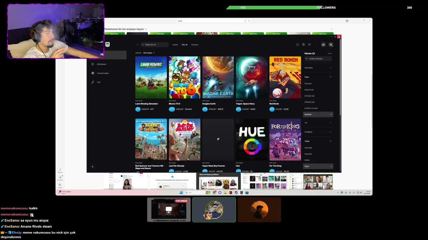
Task: Click the Epic Games logo icon
Action: tap(108, 44)
